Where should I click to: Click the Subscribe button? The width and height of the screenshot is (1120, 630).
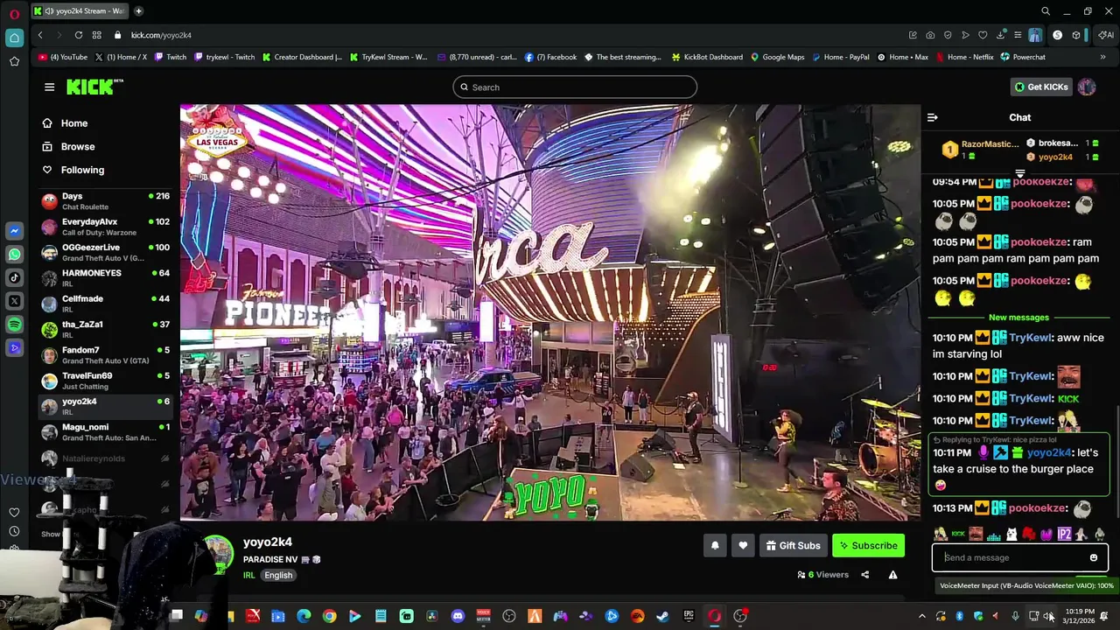pyautogui.click(x=868, y=546)
